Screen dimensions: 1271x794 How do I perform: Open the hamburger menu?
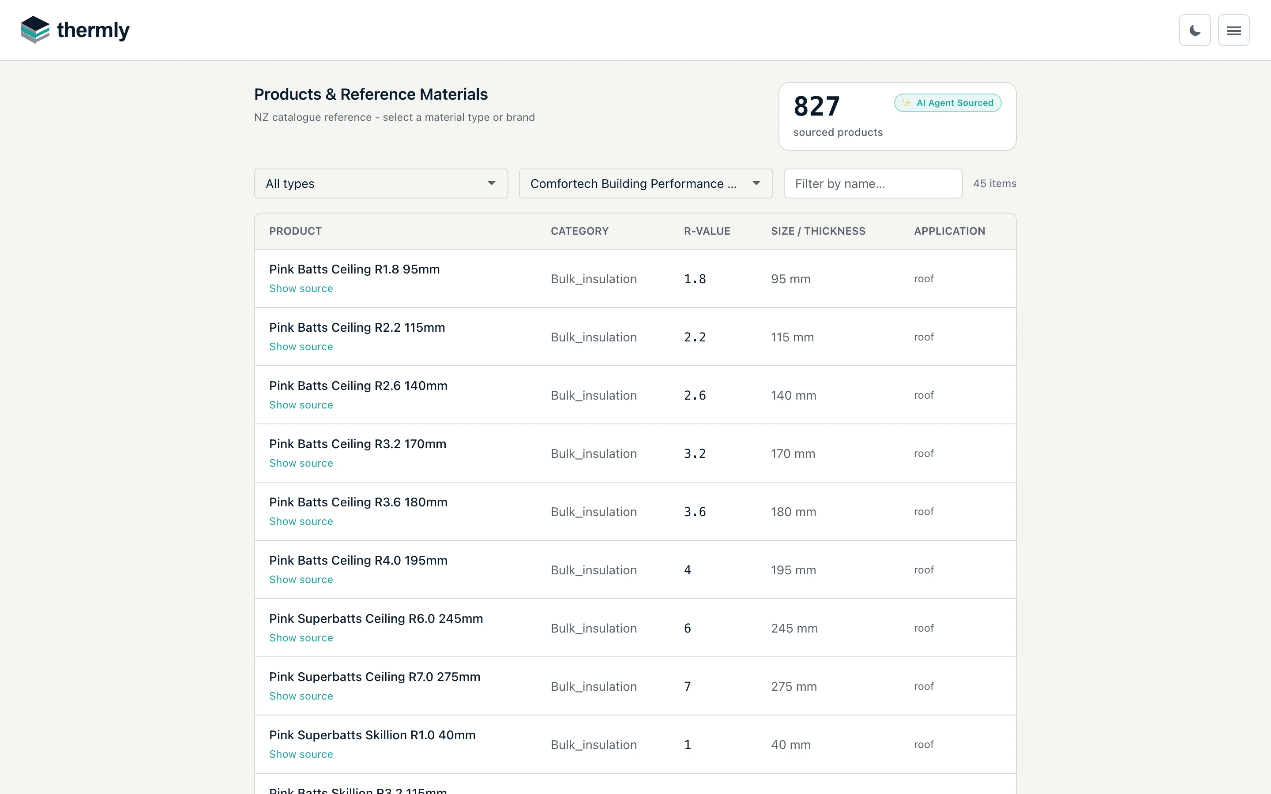[1234, 30]
